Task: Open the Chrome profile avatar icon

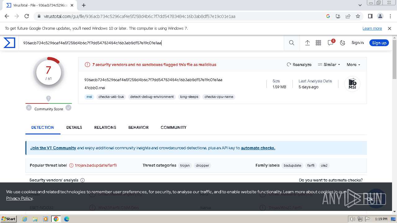Action: click(x=380, y=16)
